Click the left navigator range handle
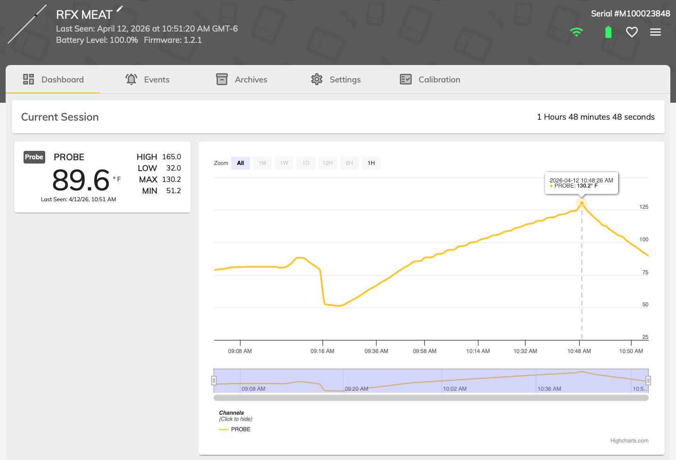This screenshot has height=460, width=676. click(x=214, y=380)
